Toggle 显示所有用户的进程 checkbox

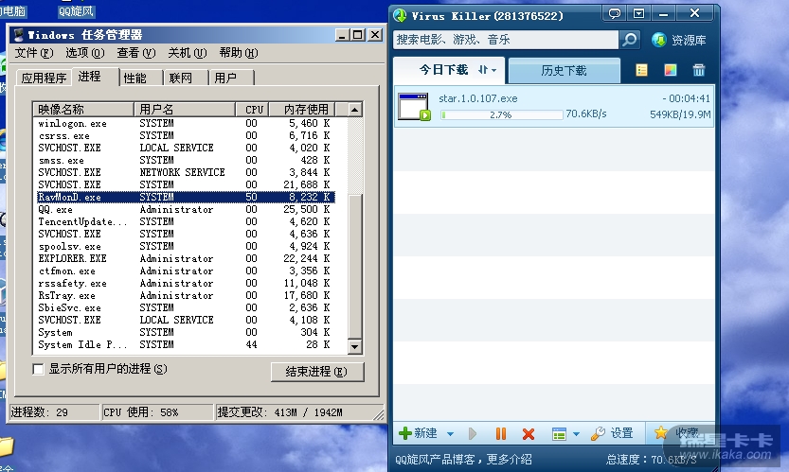tap(38, 370)
